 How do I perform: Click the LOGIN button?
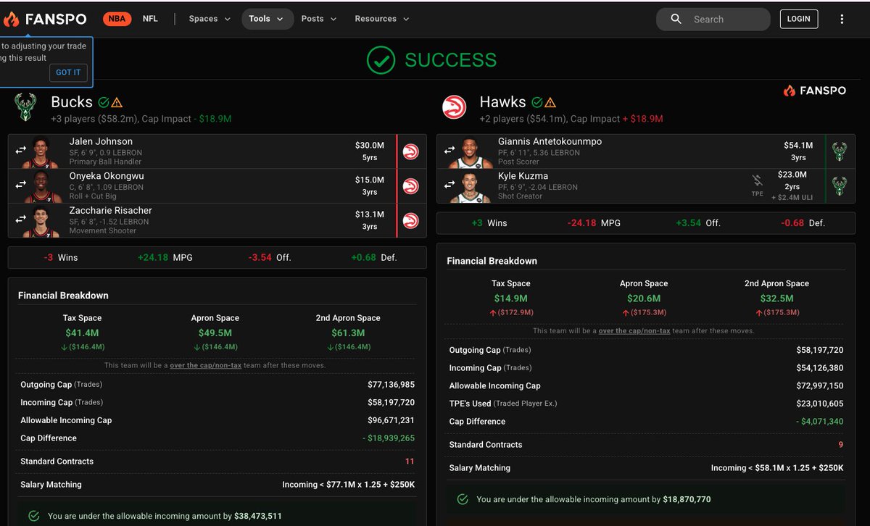[x=799, y=19]
